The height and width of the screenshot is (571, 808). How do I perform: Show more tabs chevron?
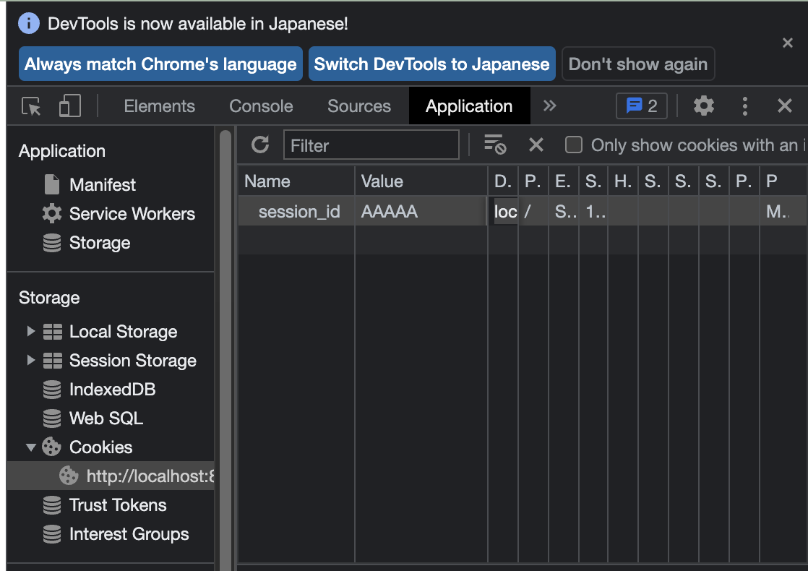tap(549, 106)
